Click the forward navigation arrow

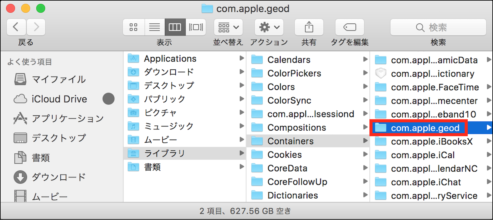36,27
